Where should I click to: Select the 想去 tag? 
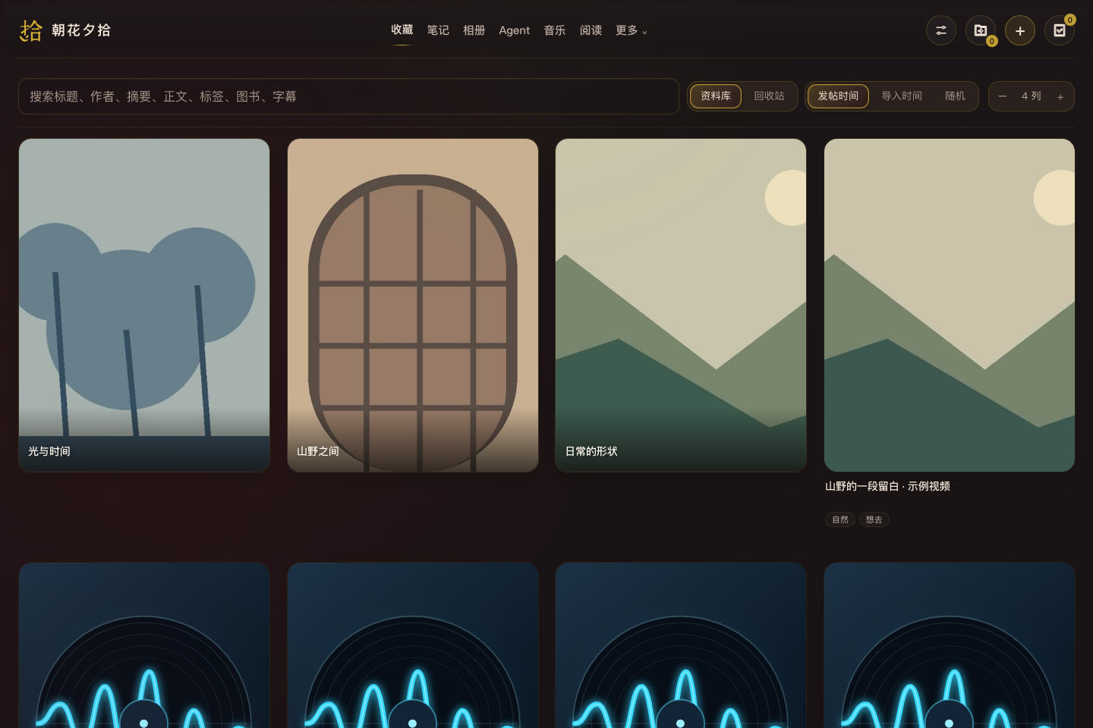tap(874, 519)
